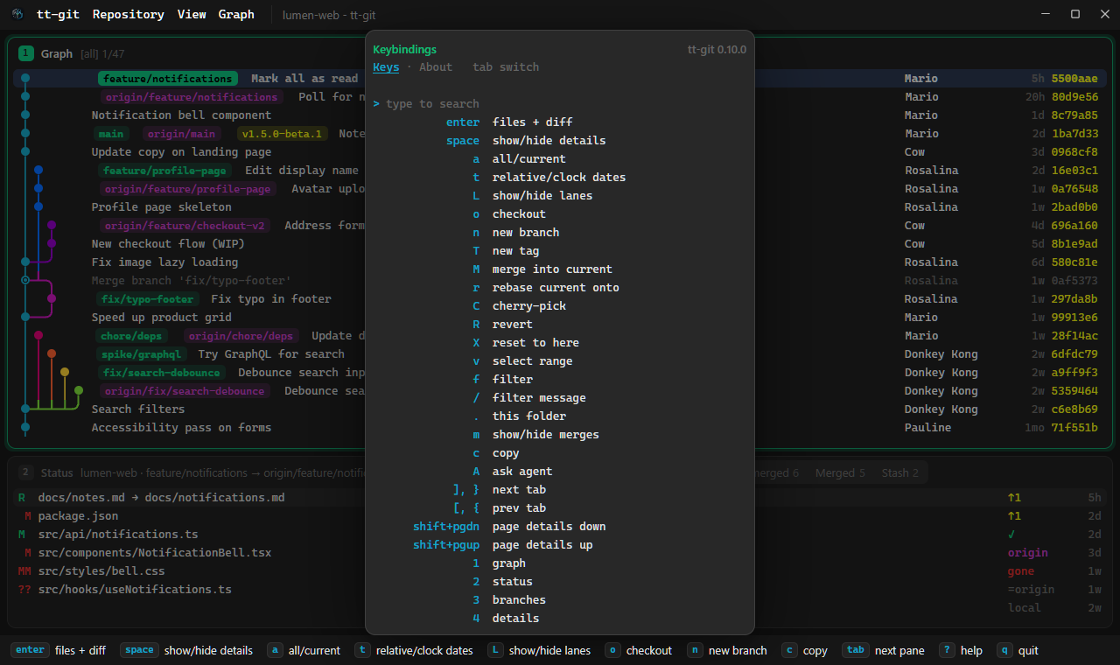Click the 'files + diff' footer hint
Viewport: 1120px width, 665px height.
(59, 650)
